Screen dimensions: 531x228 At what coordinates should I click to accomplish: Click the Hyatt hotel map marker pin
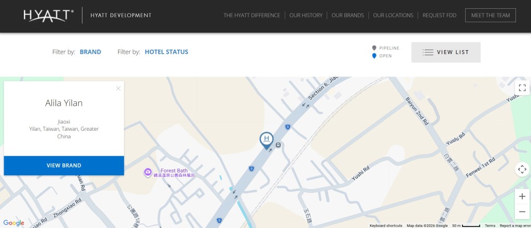(x=267, y=140)
